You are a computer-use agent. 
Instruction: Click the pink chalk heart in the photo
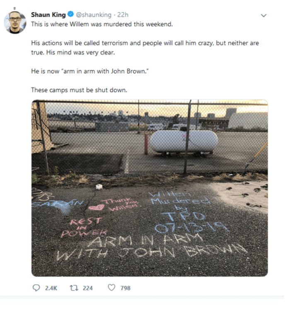point(97,208)
